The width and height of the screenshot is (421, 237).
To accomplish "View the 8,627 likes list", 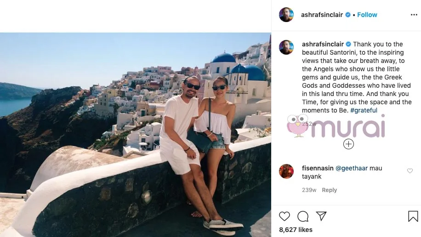I will click(296, 230).
